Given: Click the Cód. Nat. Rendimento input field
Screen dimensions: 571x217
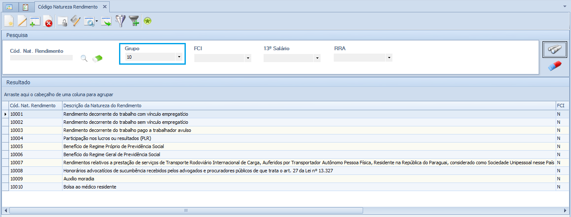Looking at the screenshot, I should pyautogui.click(x=41, y=57).
